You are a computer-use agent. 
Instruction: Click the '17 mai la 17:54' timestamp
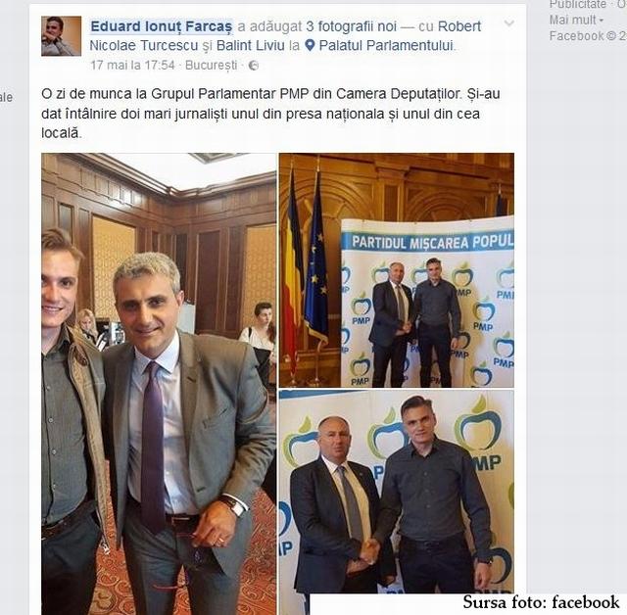pyautogui.click(x=132, y=66)
